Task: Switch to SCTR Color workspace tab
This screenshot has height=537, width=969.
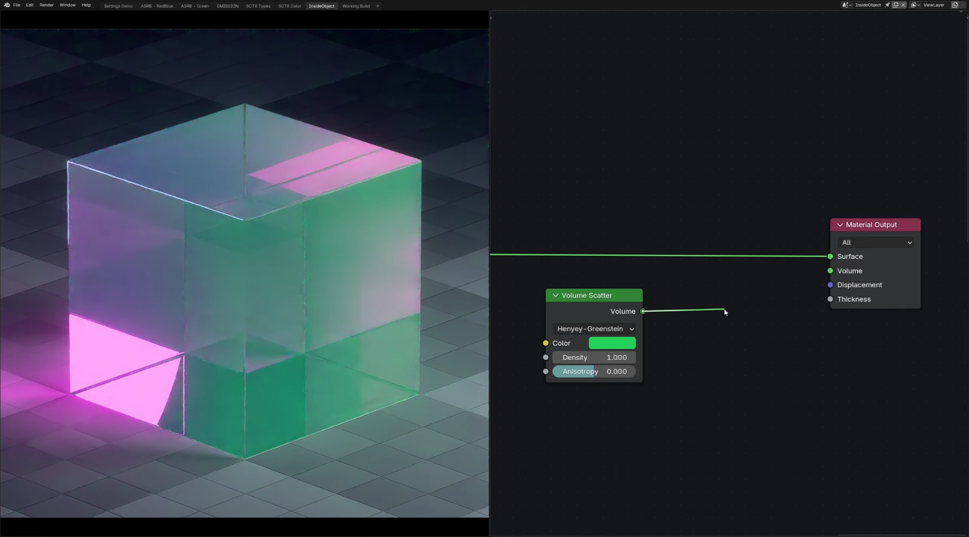Action: 290,6
